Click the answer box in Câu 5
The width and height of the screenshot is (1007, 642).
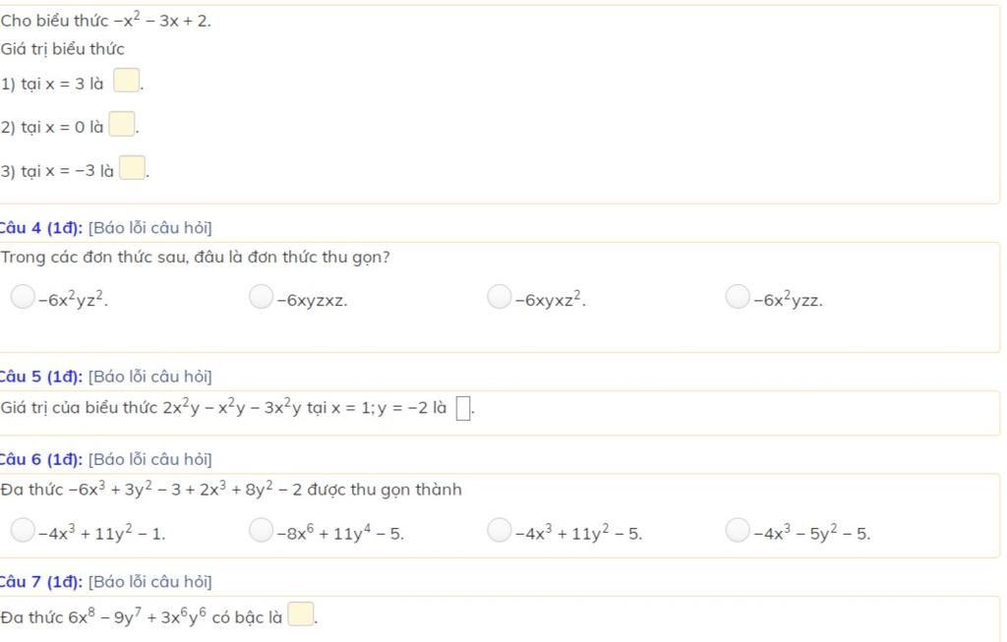[463, 408]
